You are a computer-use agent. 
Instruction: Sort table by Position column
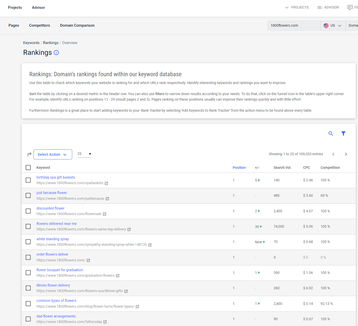click(x=239, y=168)
